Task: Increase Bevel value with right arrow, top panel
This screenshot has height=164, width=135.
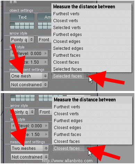Action: 45,54
